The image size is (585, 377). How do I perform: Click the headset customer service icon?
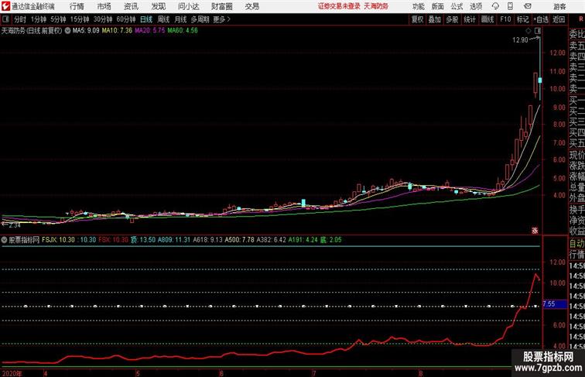(495, 6)
